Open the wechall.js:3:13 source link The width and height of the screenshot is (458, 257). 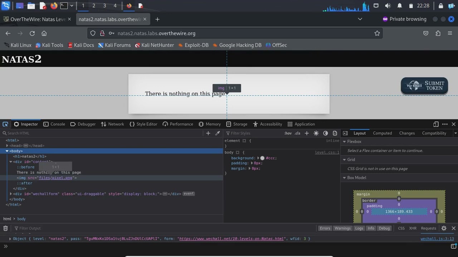tap(437, 239)
